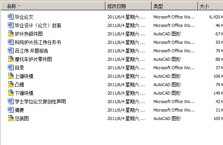Image resolution: width=223 pixels, height=145 pixels.
Task: Toggle sort arrow next to 名称
Action: click(x=19, y=6)
